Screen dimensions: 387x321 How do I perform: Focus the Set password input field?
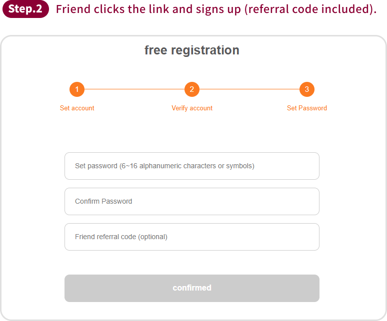pos(192,166)
